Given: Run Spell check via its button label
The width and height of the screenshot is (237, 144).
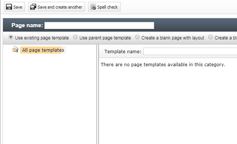Looking at the screenshot, I should pyautogui.click(x=107, y=7).
